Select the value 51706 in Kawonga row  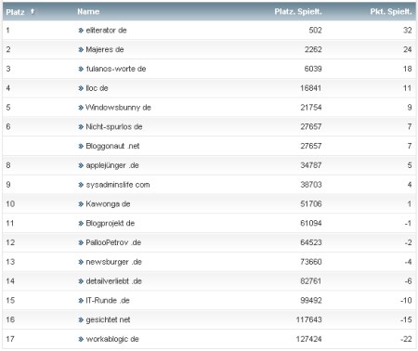pyautogui.click(x=311, y=204)
